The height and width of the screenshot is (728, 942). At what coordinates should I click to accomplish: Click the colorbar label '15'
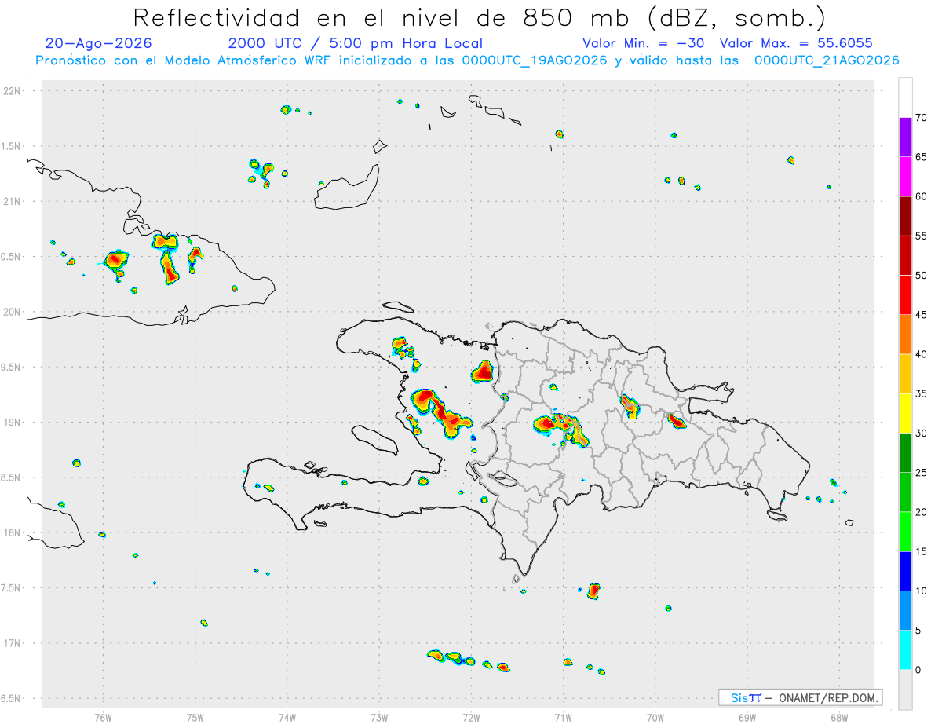pyautogui.click(x=922, y=551)
